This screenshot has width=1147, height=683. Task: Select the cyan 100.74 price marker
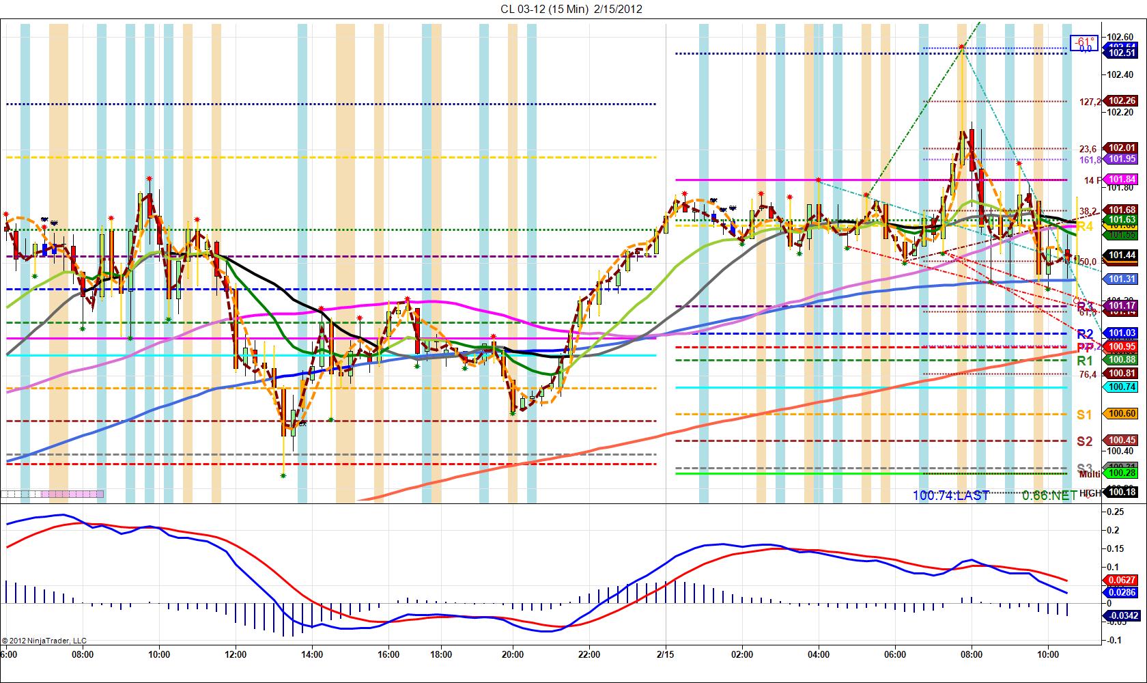(1122, 387)
